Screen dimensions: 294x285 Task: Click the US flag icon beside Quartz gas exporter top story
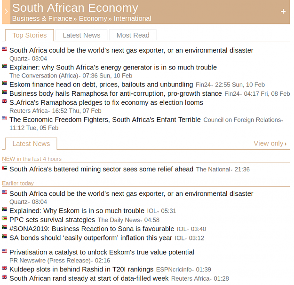4,49
